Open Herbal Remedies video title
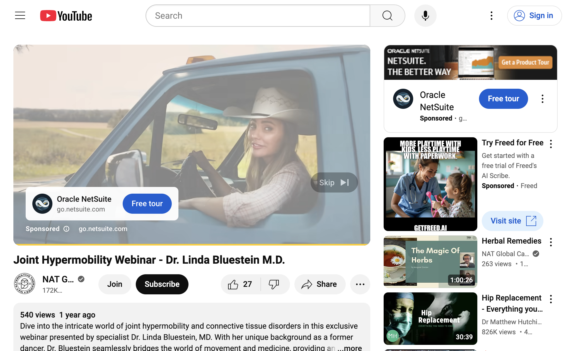This screenshot has height=351, width=571. 511,241
